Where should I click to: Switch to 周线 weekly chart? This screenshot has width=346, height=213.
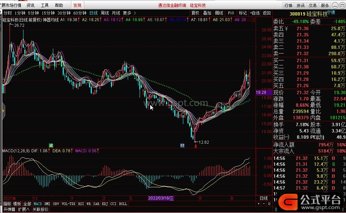click(x=105, y=13)
